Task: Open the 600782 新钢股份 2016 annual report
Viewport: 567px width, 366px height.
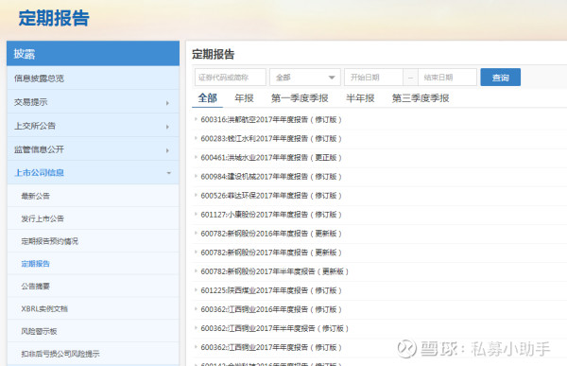Action: (271, 234)
